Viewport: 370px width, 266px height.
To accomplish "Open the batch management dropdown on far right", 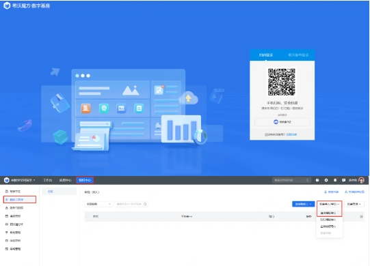I will click(x=354, y=204).
